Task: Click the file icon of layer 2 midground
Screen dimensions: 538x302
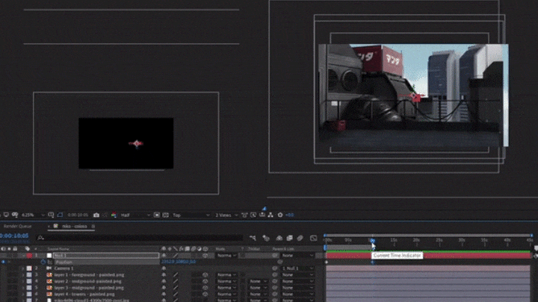Action: (49, 281)
